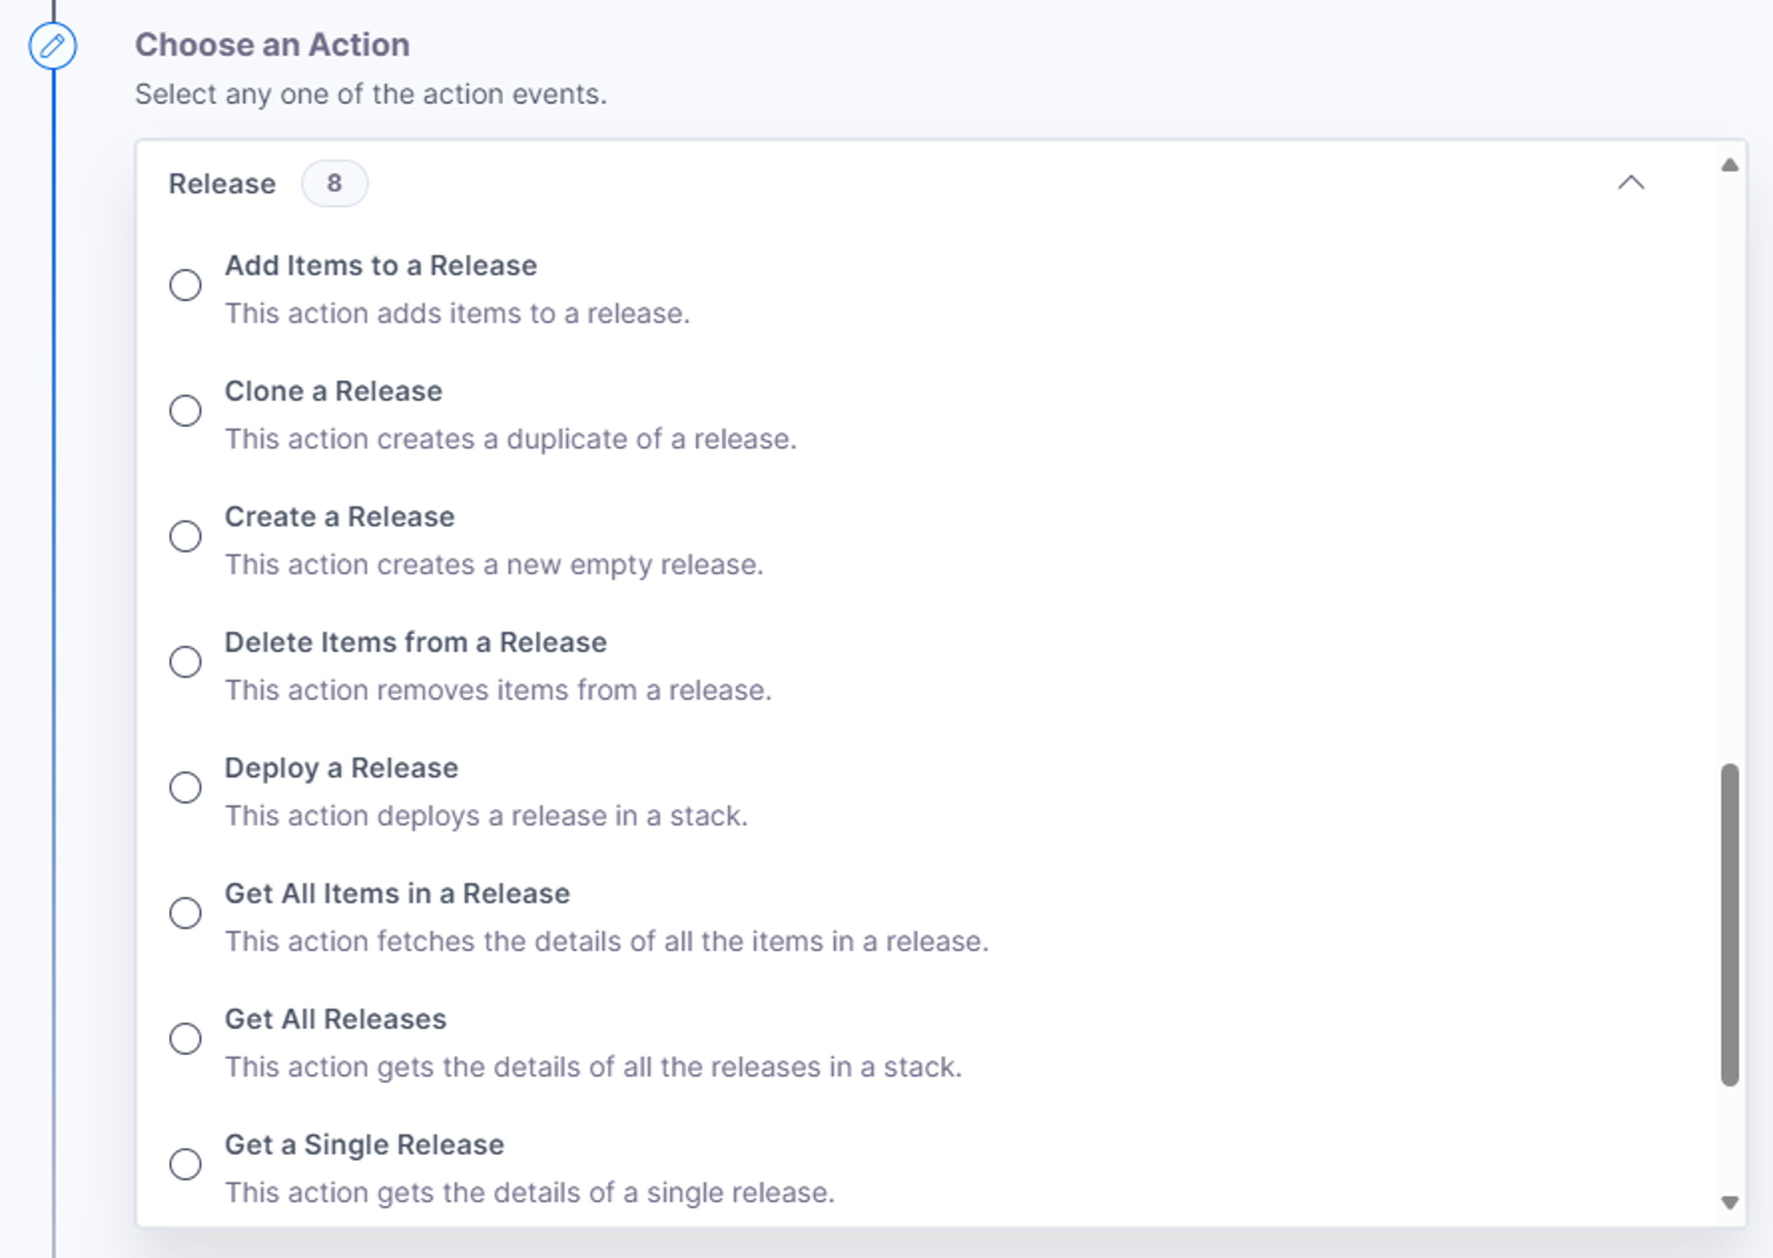This screenshot has height=1258, width=1773.
Task: Select the Clone a Release radio button
Action: coord(185,410)
